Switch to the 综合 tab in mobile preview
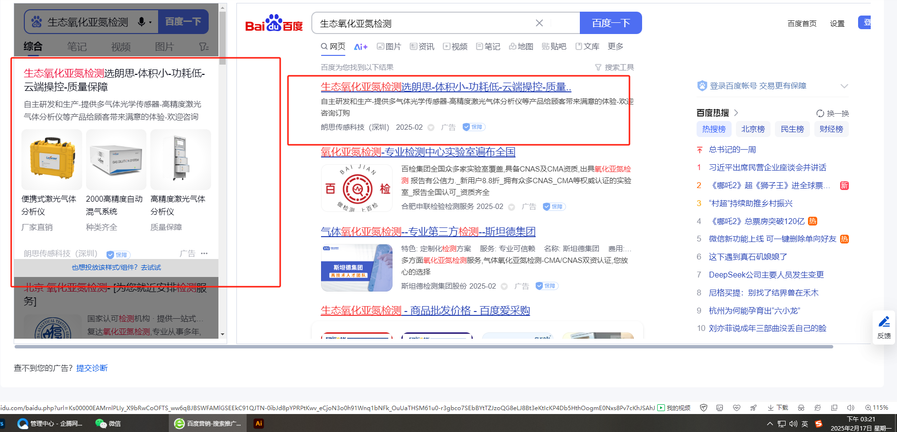The width and height of the screenshot is (897, 432). pyautogui.click(x=33, y=47)
